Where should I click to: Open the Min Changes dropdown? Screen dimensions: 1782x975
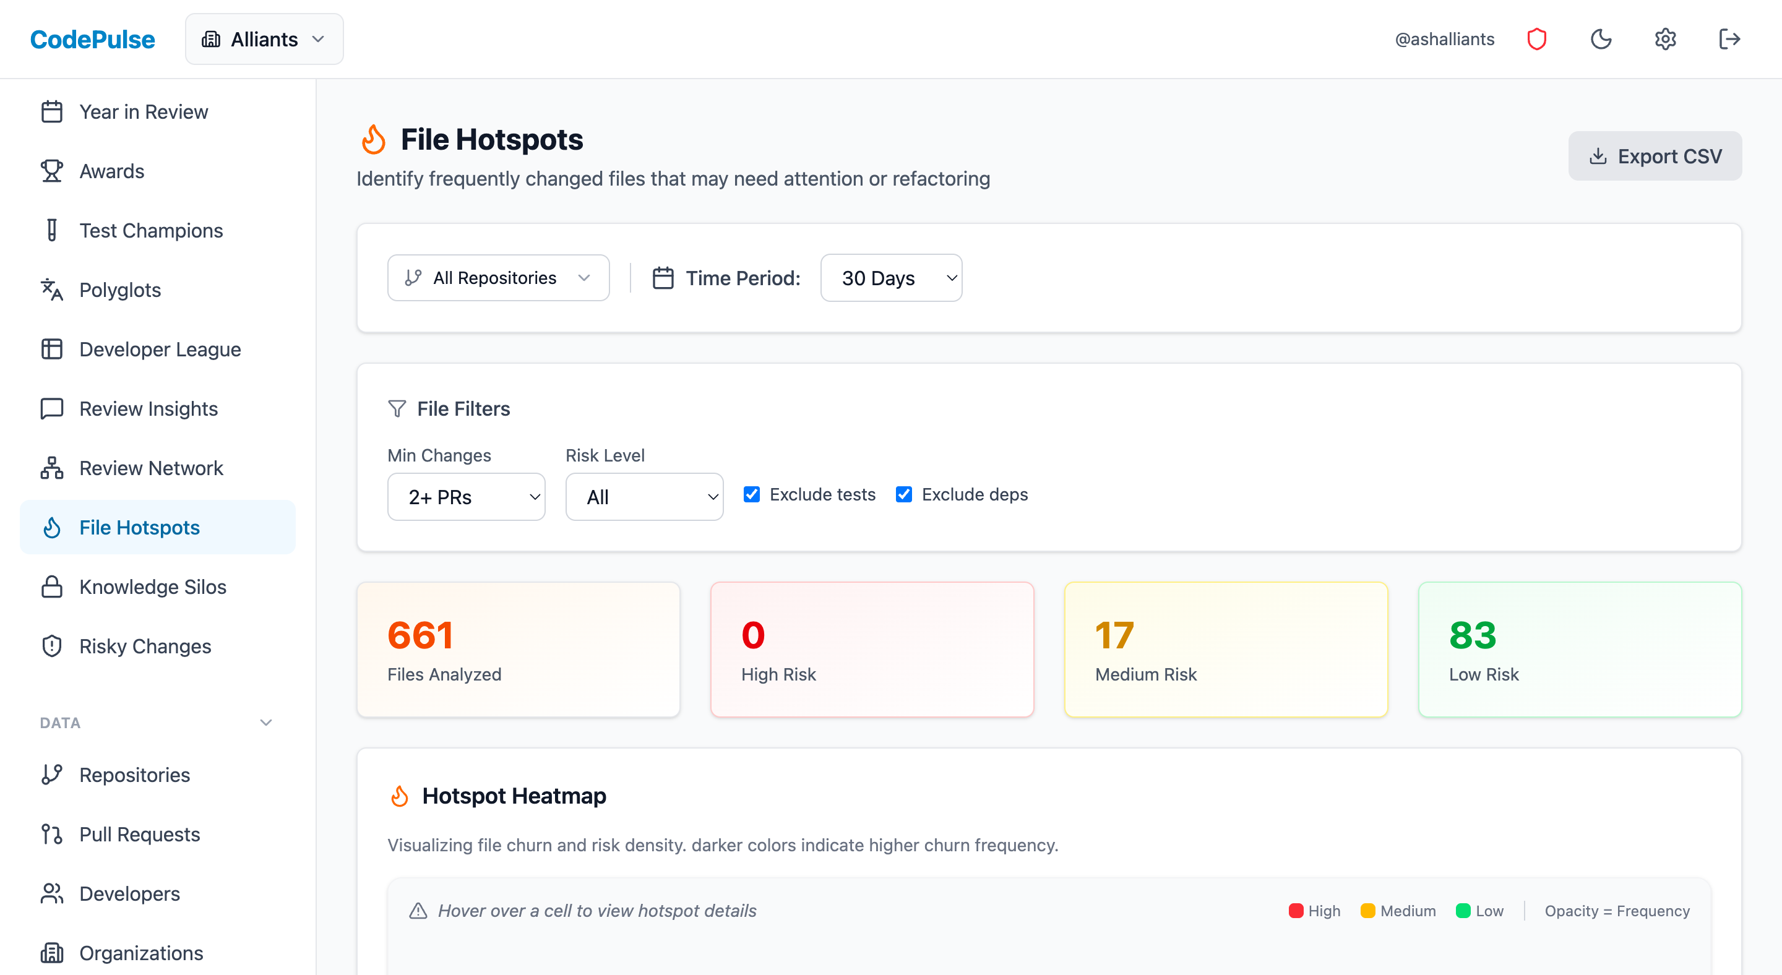pyautogui.click(x=467, y=497)
